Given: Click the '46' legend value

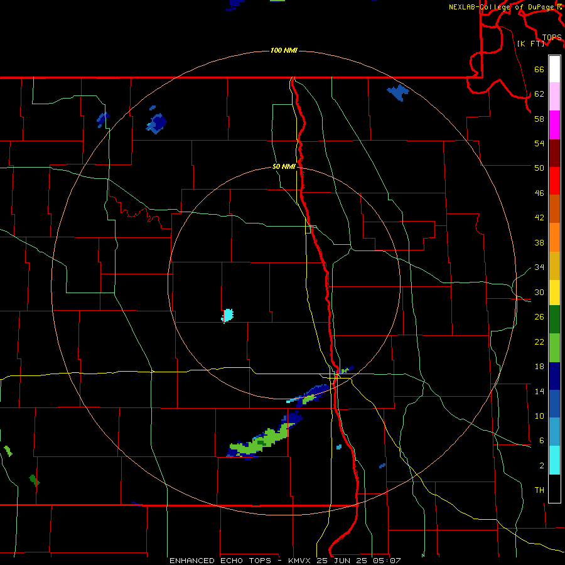Looking at the screenshot, I should click(539, 193).
